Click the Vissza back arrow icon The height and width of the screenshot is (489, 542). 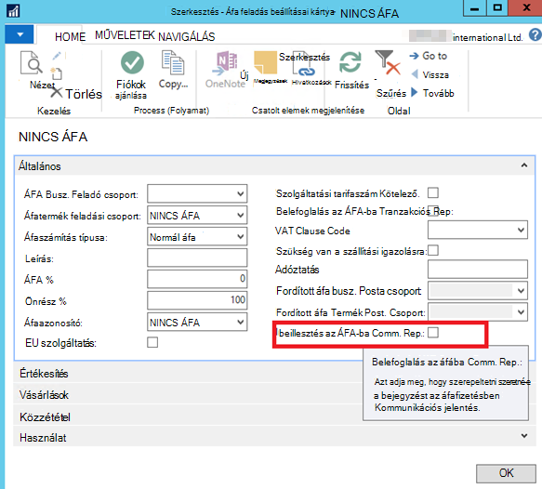(415, 74)
